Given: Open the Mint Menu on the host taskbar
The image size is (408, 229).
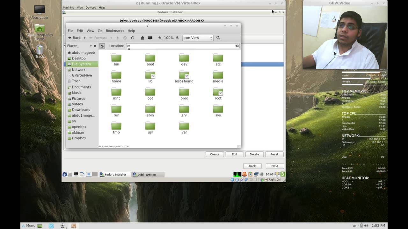Looking at the screenshot, I should (28, 226).
